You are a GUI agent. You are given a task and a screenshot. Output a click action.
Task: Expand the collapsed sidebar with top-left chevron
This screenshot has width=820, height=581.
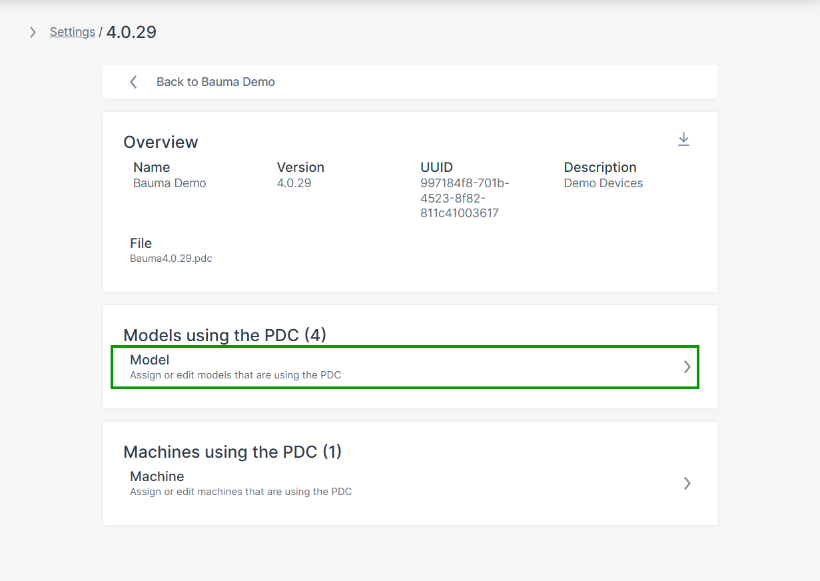pyautogui.click(x=33, y=32)
